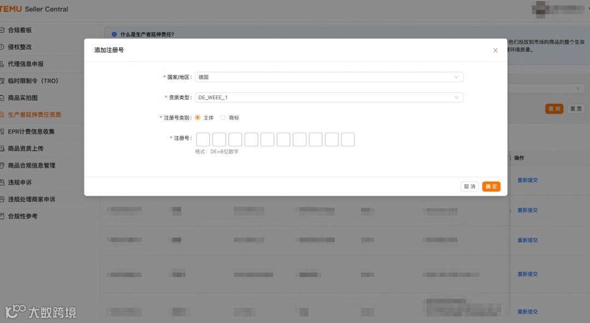Click the 取消 button

point(469,187)
